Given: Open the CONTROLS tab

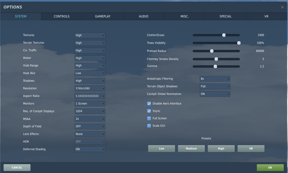Looking at the screenshot, I should (x=62, y=16).
